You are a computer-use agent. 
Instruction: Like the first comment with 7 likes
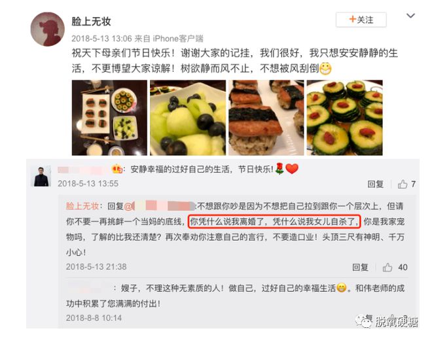click(406, 184)
